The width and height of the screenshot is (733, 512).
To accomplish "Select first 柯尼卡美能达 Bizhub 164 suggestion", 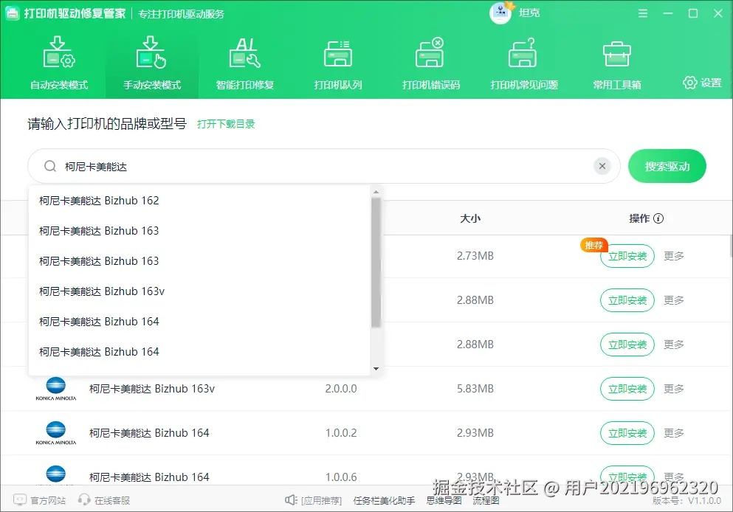I will coord(199,322).
